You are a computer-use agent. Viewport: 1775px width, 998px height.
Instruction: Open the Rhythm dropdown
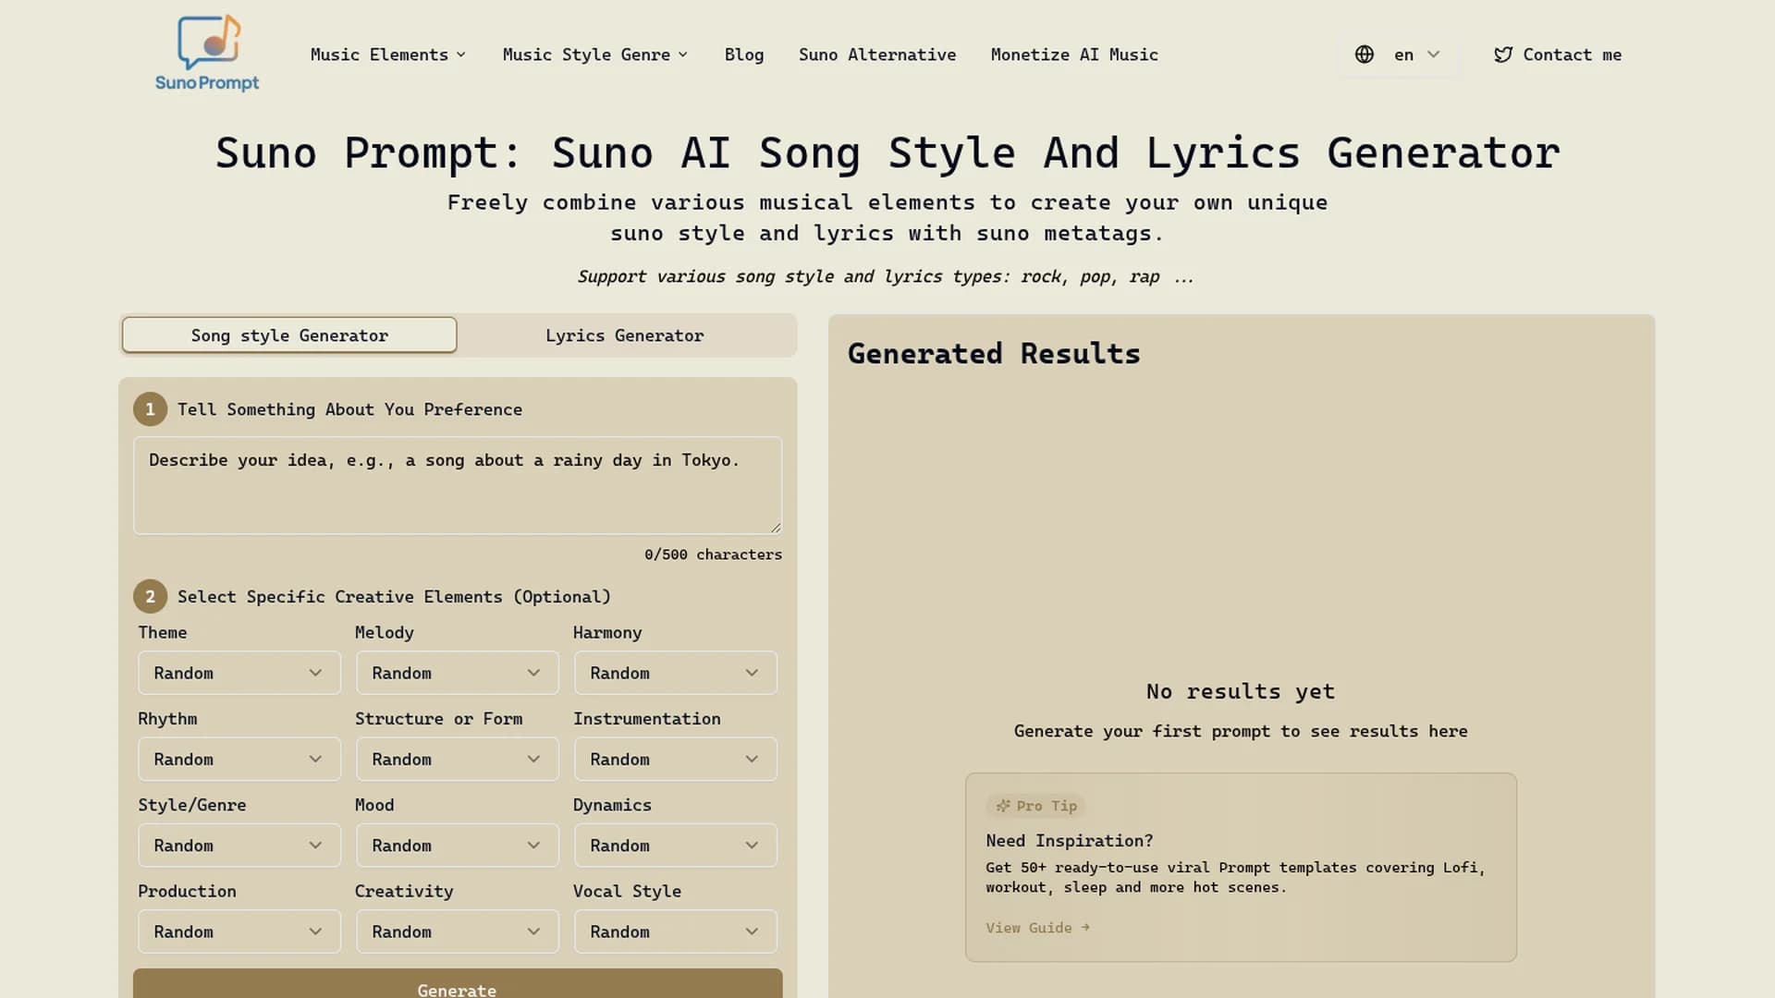click(x=239, y=760)
